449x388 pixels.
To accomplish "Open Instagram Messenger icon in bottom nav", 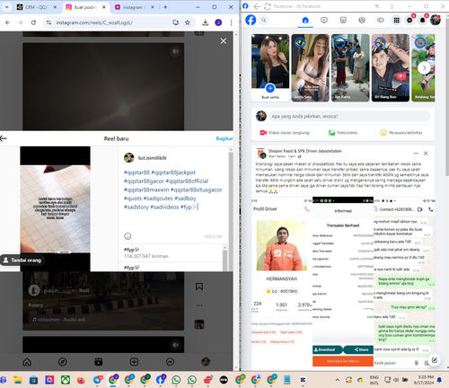I will (x=170, y=362).
